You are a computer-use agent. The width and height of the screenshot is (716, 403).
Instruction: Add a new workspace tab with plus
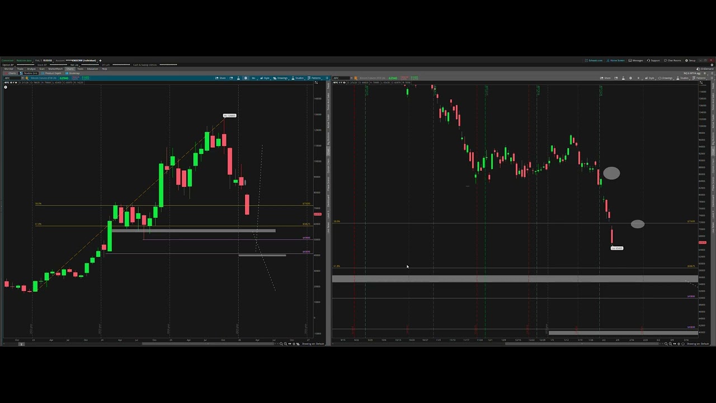pyautogui.click(x=100, y=60)
